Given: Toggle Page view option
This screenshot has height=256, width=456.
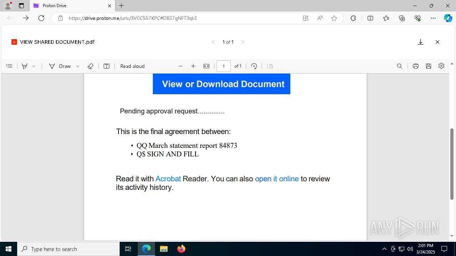Looking at the screenshot, I should (270, 66).
